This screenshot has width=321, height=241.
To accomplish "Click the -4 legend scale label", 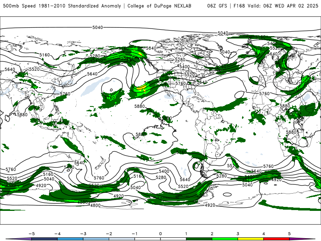I will tap(57, 234).
